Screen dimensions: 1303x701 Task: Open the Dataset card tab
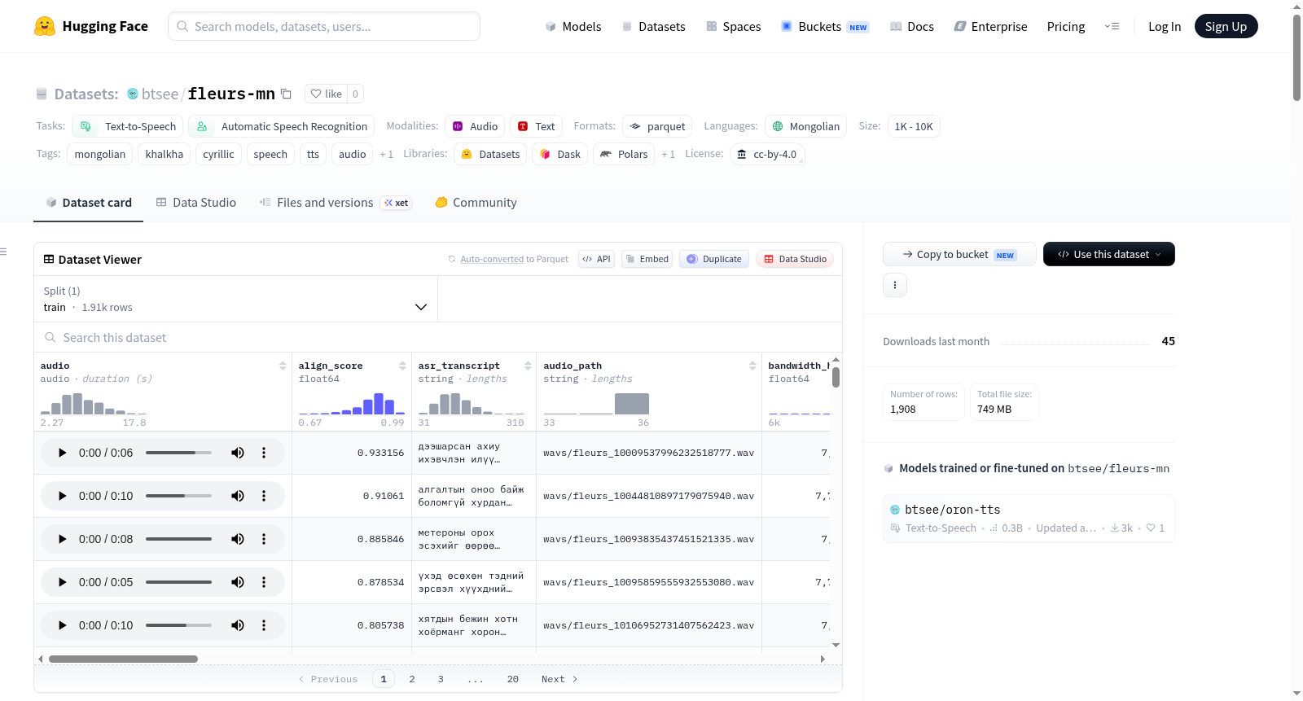(x=88, y=203)
